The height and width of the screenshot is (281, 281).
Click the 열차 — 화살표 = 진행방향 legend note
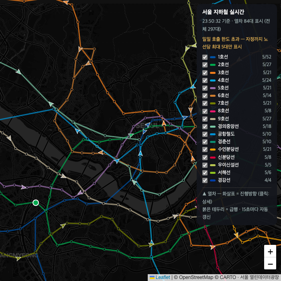[236, 198]
